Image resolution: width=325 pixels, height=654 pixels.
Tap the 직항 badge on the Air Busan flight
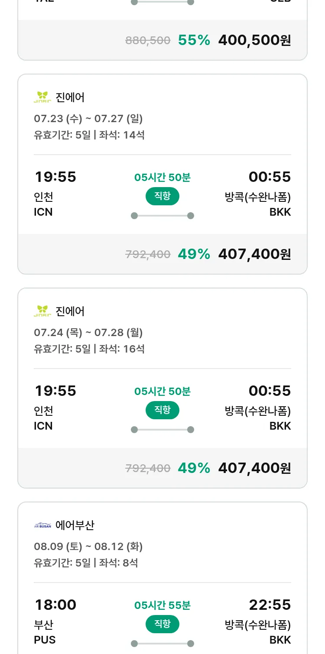coord(162,624)
